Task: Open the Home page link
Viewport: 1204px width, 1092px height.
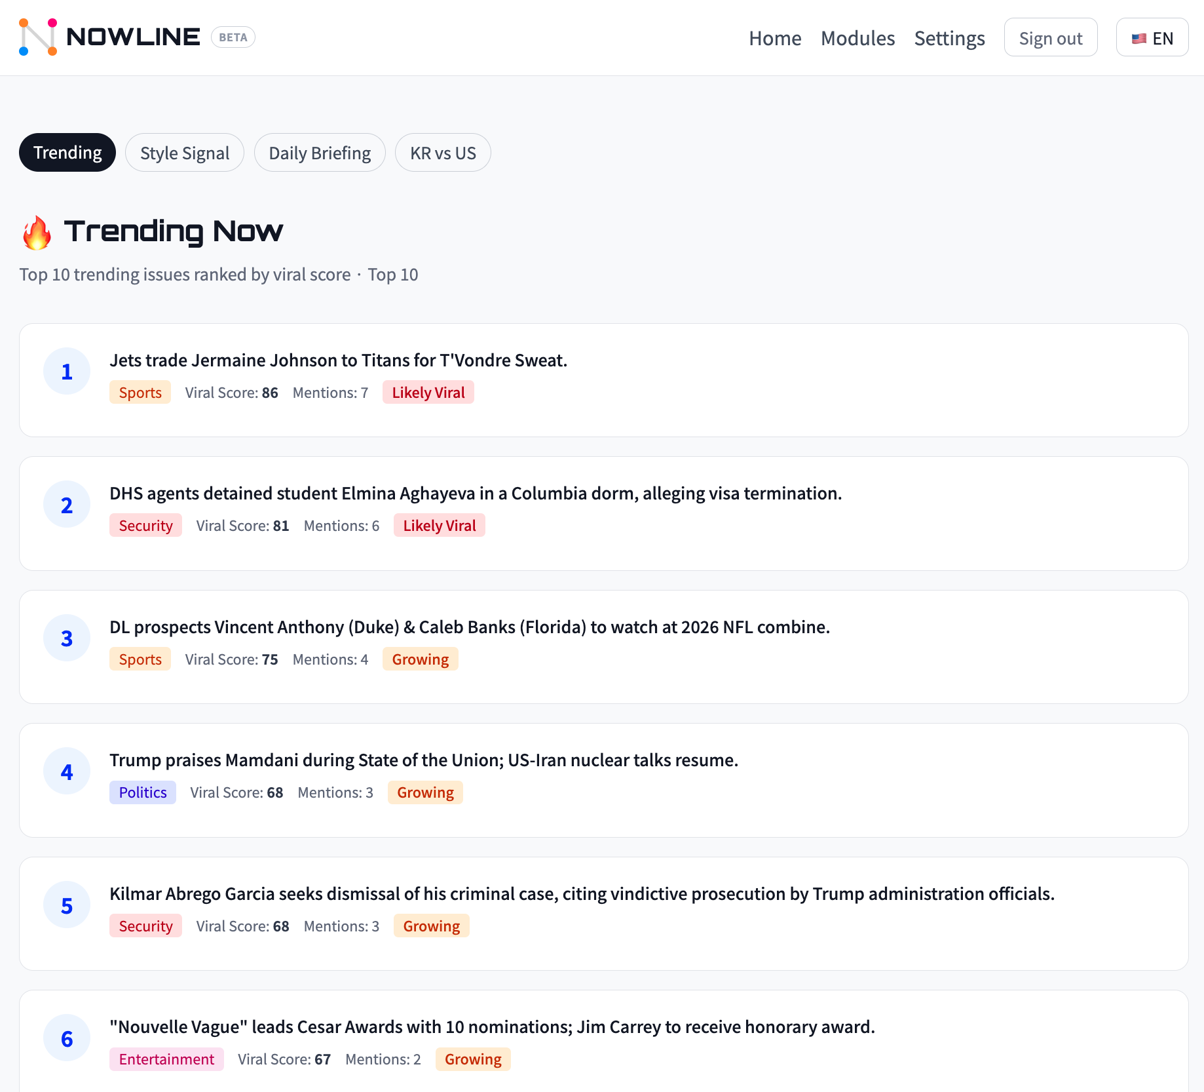Action: click(775, 38)
